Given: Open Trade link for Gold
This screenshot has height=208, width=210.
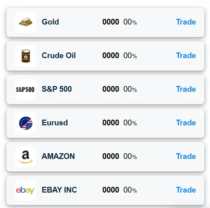Looking at the screenshot, I should tap(186, 22).
